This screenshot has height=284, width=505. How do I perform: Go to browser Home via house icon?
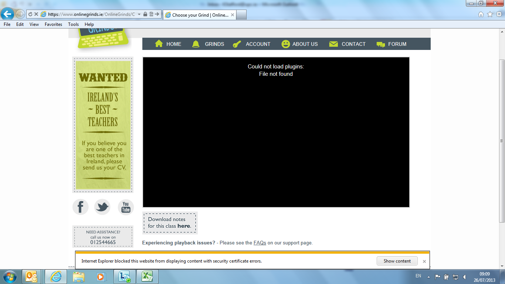(481, 14)
